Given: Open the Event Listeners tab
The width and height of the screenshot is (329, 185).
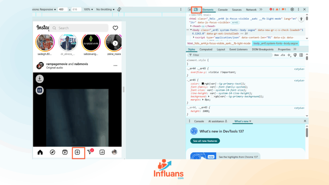Looking at the screenshot, I should (238, 49).
